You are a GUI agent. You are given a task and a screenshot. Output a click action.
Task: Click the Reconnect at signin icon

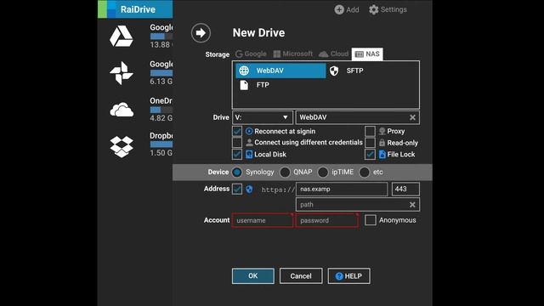[249, 131]
